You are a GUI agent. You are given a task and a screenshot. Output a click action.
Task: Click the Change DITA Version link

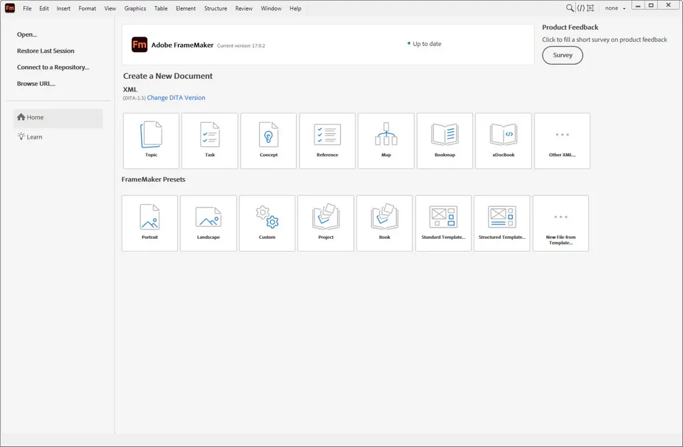coord(176,97)
